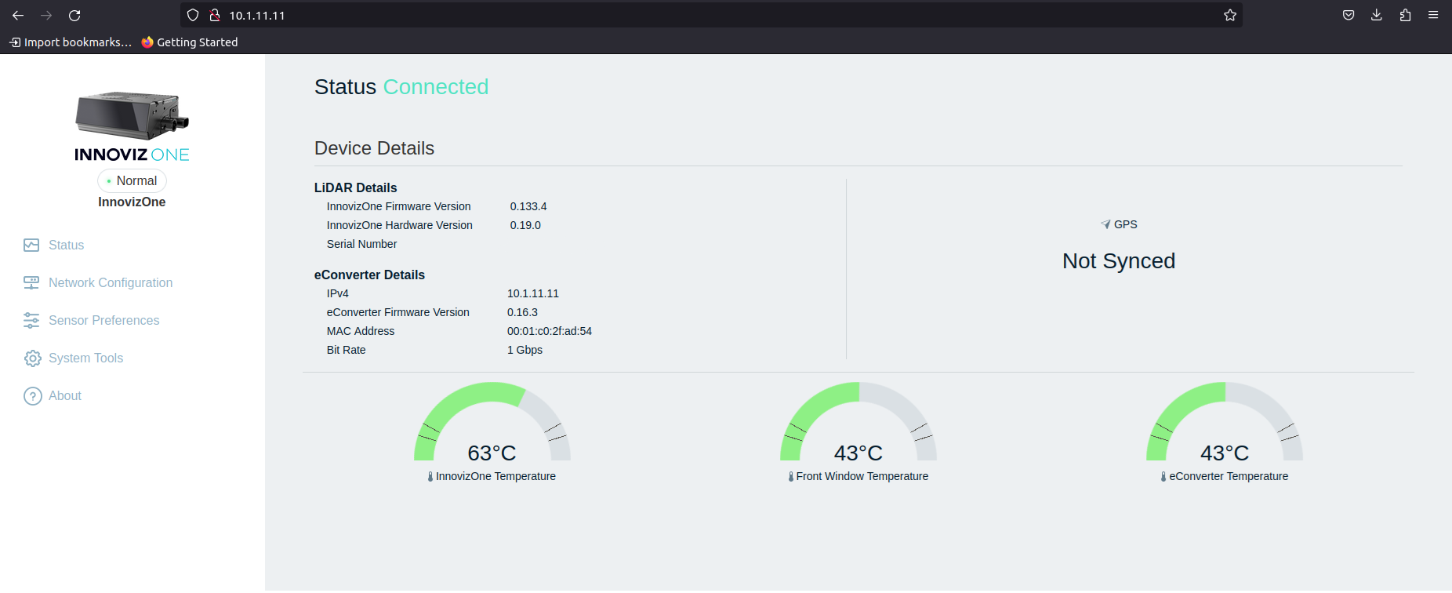Viewport: 1452px width, 593px height.
Task: Open Firefox hamburger application menu
Action: click(1432, 16)
